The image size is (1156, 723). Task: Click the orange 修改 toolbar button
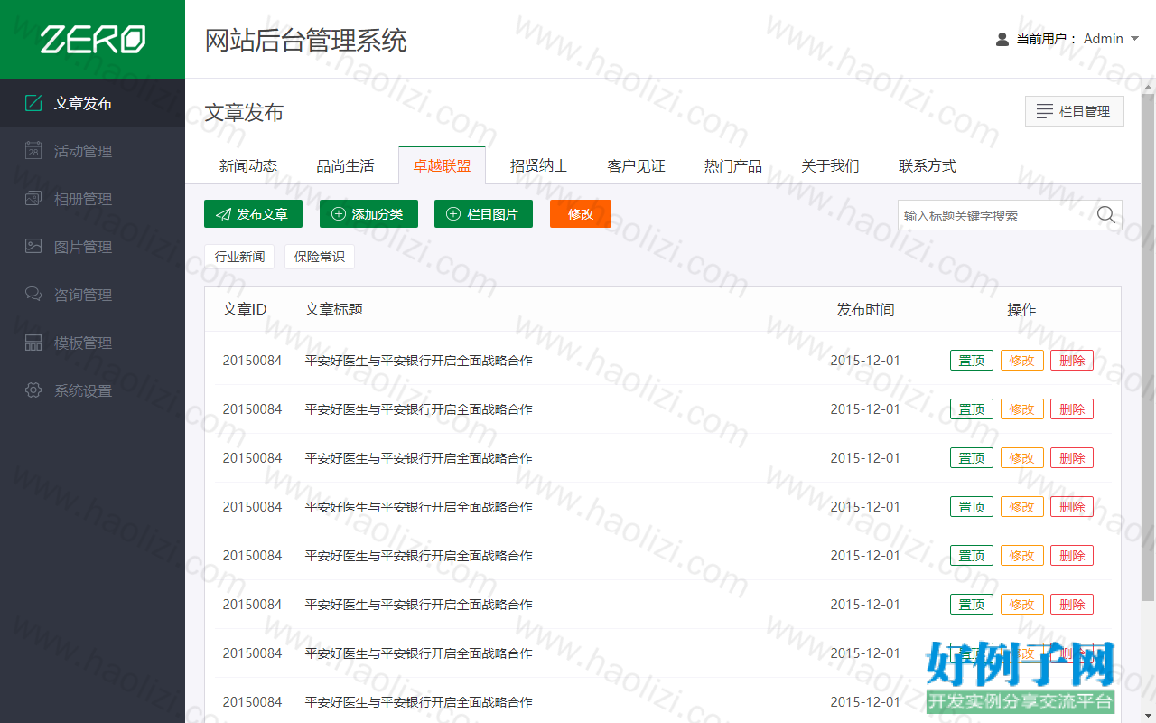581,214
